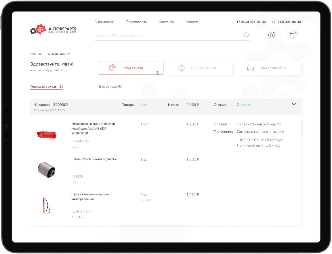Click the Оплачен status label
Viewport: 332px width, 254px height.
[244, 105]
